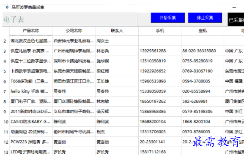Select cell 2011新款时尚LED手...
Viewport: 244px width, 155px height.
pos(31,112)
